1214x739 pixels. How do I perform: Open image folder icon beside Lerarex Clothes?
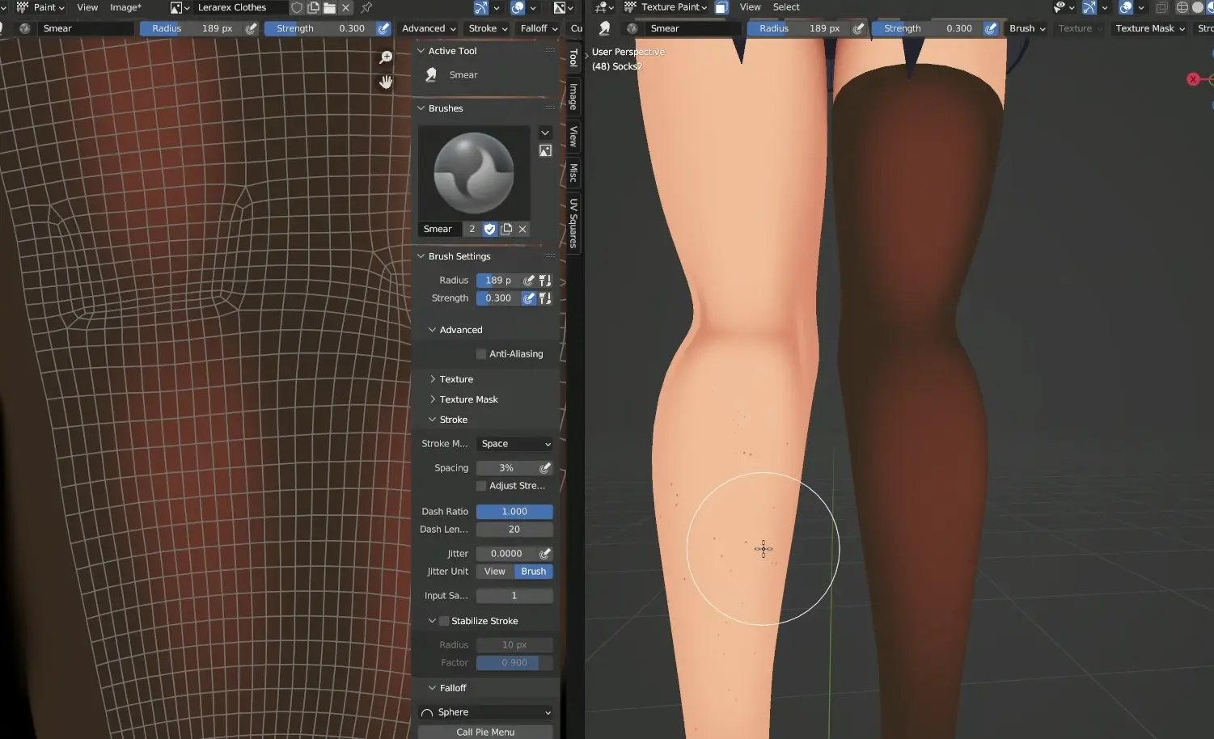329,7
